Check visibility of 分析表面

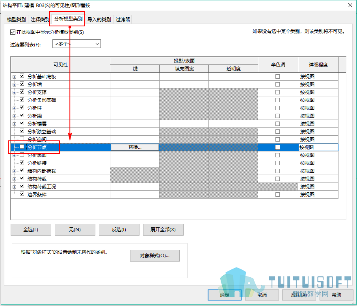(22, 155)
